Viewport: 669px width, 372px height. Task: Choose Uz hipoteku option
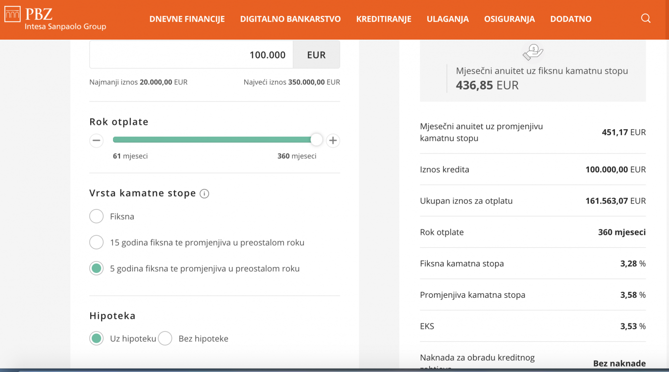click(x=97, y=339)
